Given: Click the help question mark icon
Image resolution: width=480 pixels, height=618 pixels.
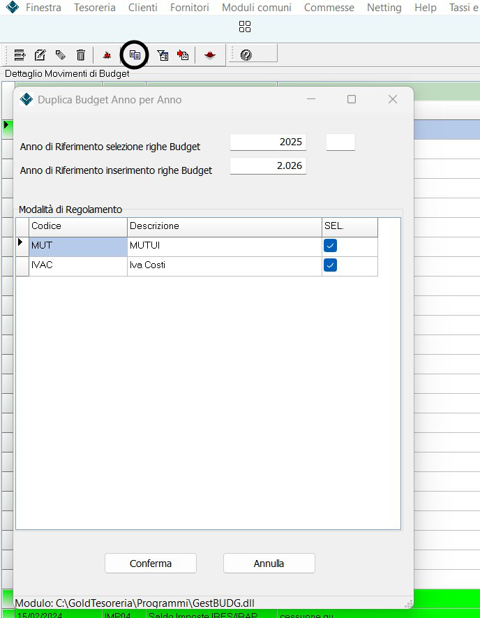Looking at the screenshot, I should pos(246,54).
